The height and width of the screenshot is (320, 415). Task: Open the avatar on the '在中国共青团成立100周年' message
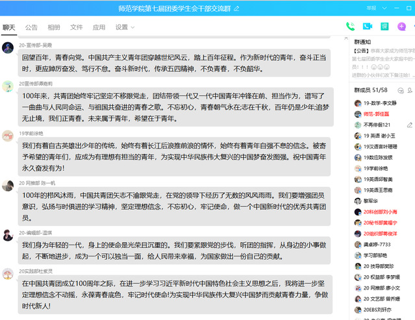click(8, 274)
